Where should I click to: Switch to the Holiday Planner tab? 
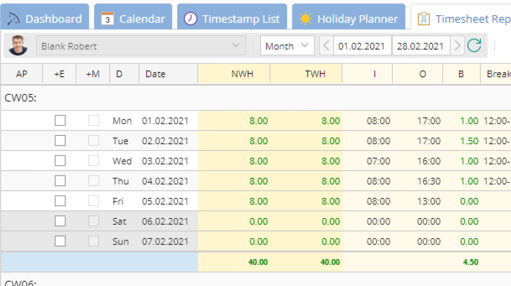point(357,17)
